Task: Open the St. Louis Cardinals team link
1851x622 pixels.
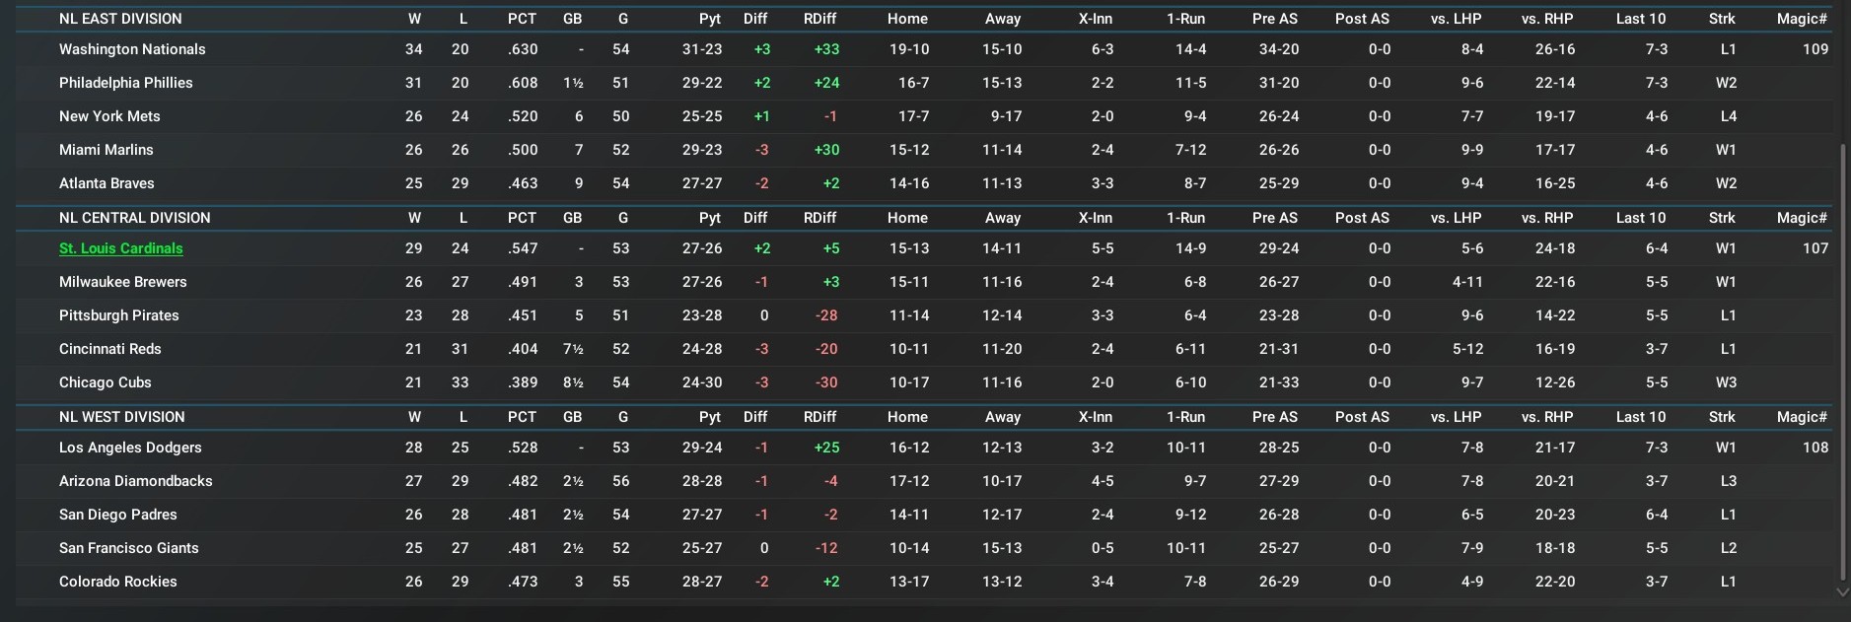Action: pos(120,248)
